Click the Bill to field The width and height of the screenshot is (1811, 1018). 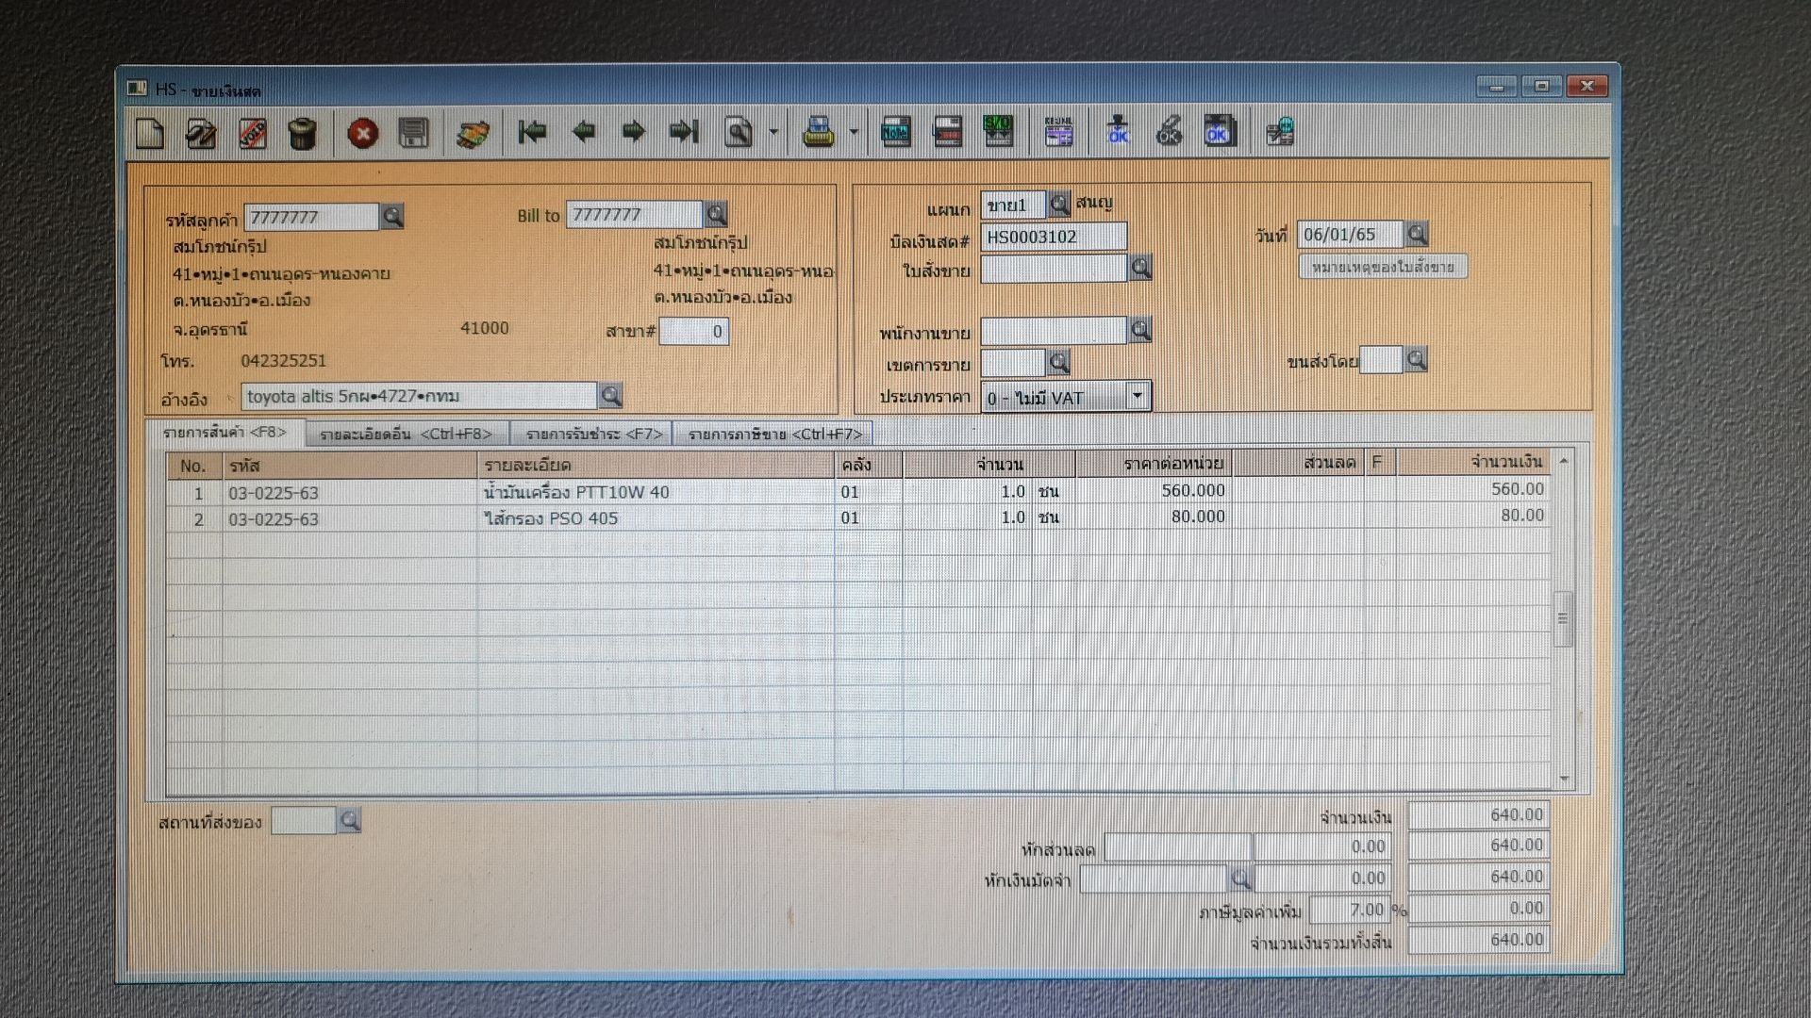click(635, 214)
